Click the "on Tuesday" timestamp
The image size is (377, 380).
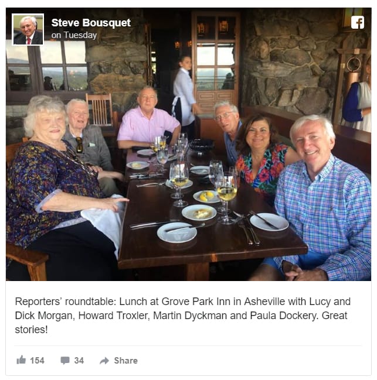pos(74,35)
